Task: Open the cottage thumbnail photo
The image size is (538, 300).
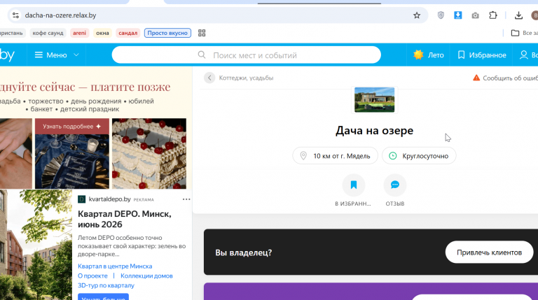Action: (x=374, y=100)
